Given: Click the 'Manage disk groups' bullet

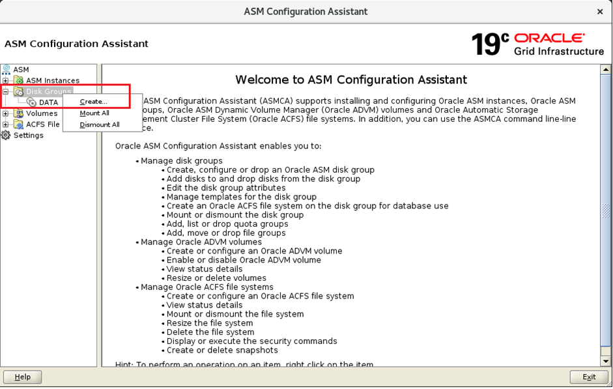Looking at the screenshot, I should (181, 161).
